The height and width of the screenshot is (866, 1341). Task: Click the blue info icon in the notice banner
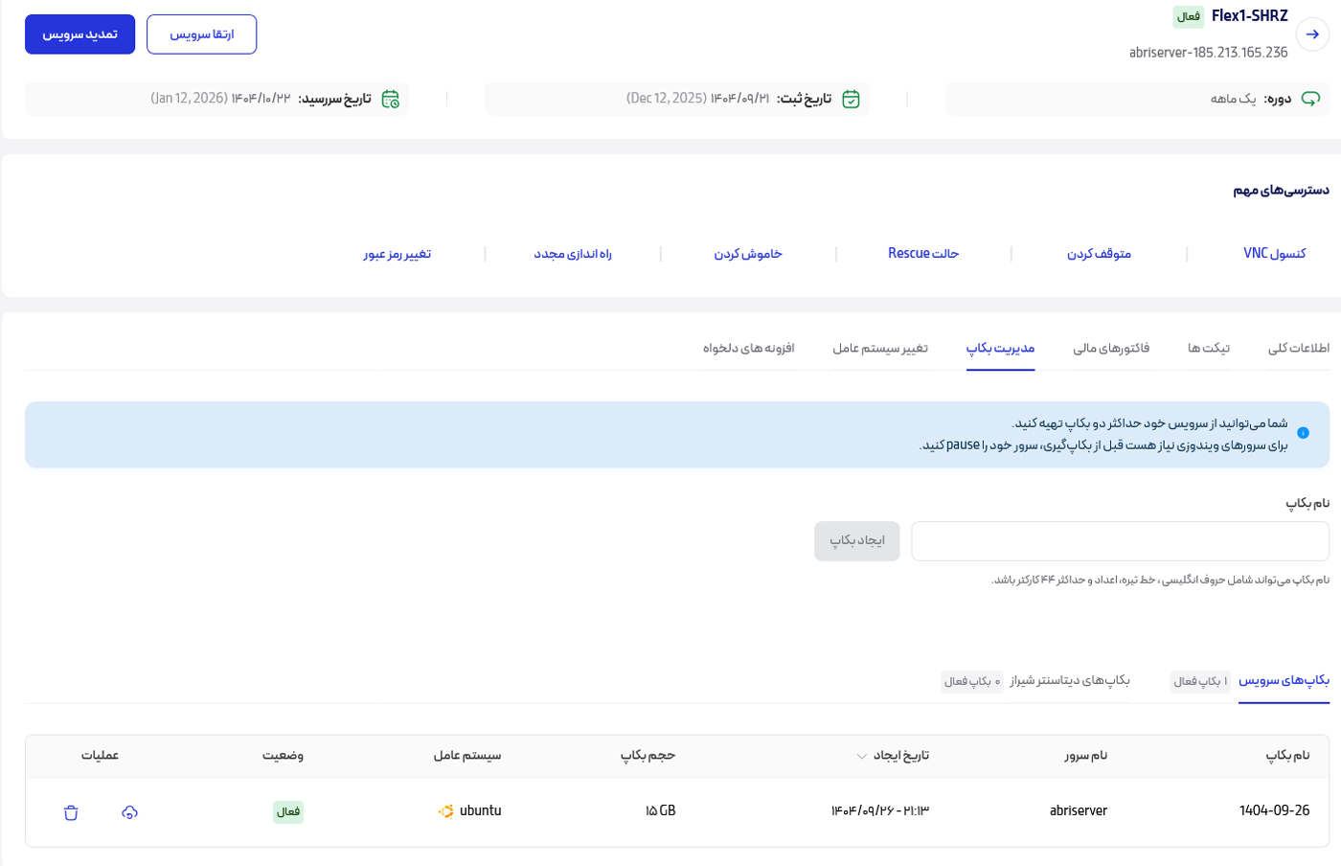click(x=1303, y=433)
